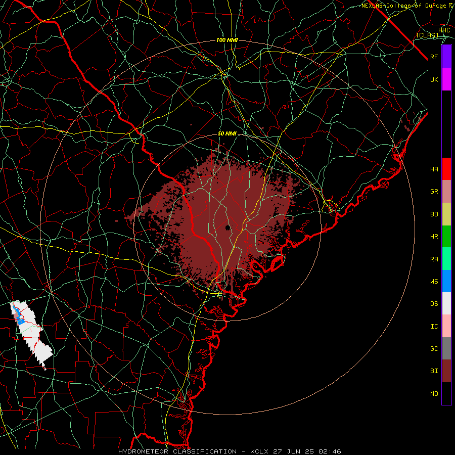Click the BI dark red legend swatch
Screen dimensions: 455x455
click(x=446, y=371)
